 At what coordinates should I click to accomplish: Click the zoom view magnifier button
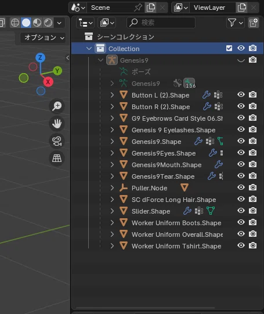pyautogui.click(x=57, y=106)
